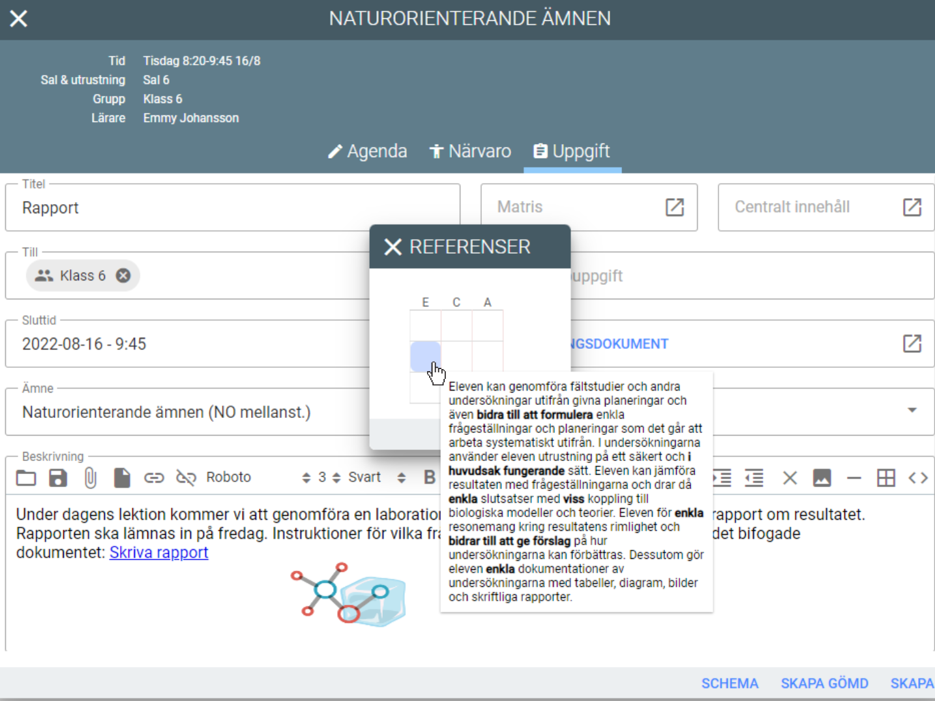Click the insert image icon

click(822, 478)
